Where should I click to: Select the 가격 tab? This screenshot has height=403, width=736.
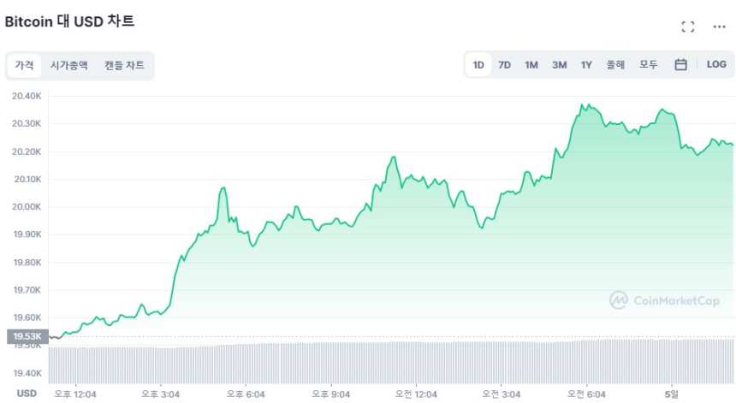point(23,66)
